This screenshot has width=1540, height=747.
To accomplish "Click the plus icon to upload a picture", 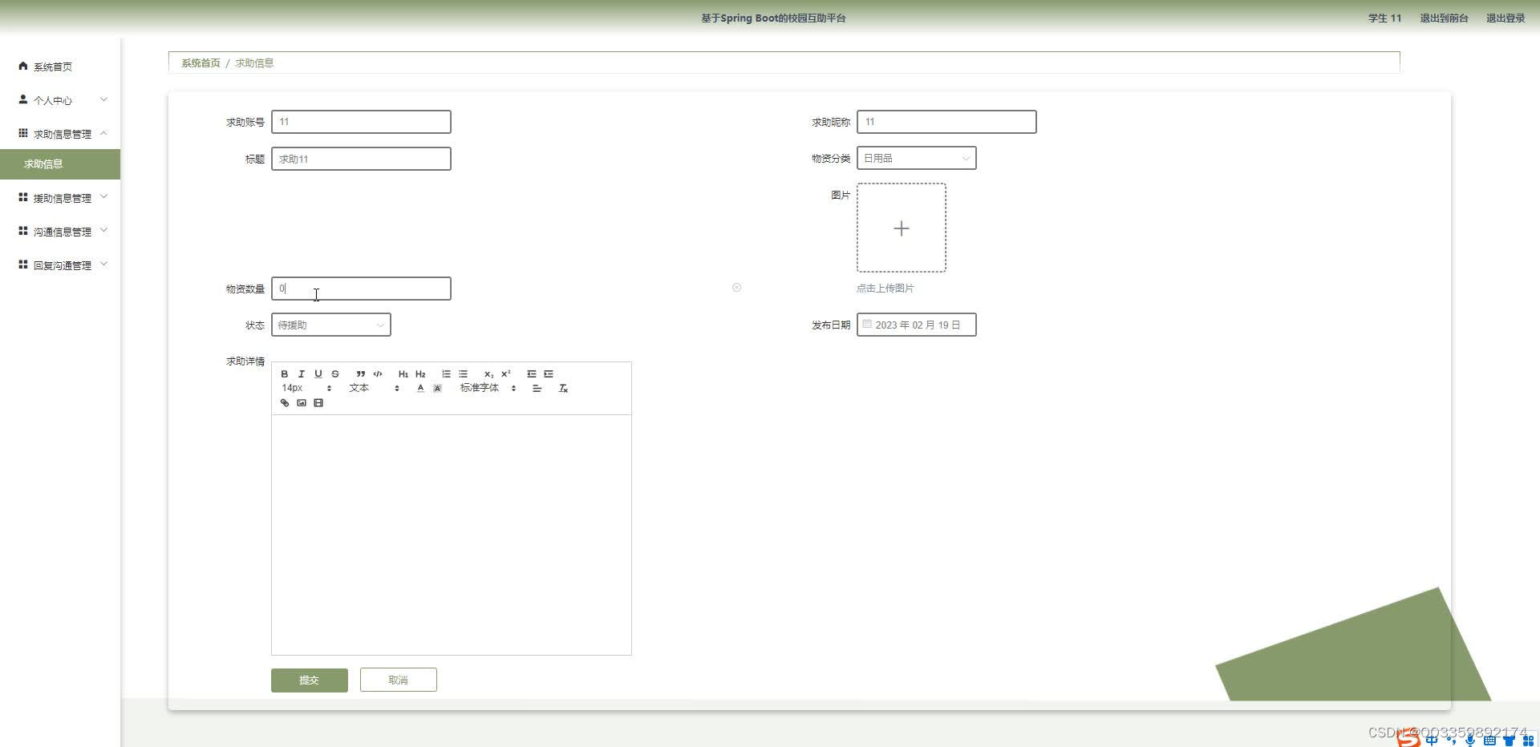I will pos(902,228).
